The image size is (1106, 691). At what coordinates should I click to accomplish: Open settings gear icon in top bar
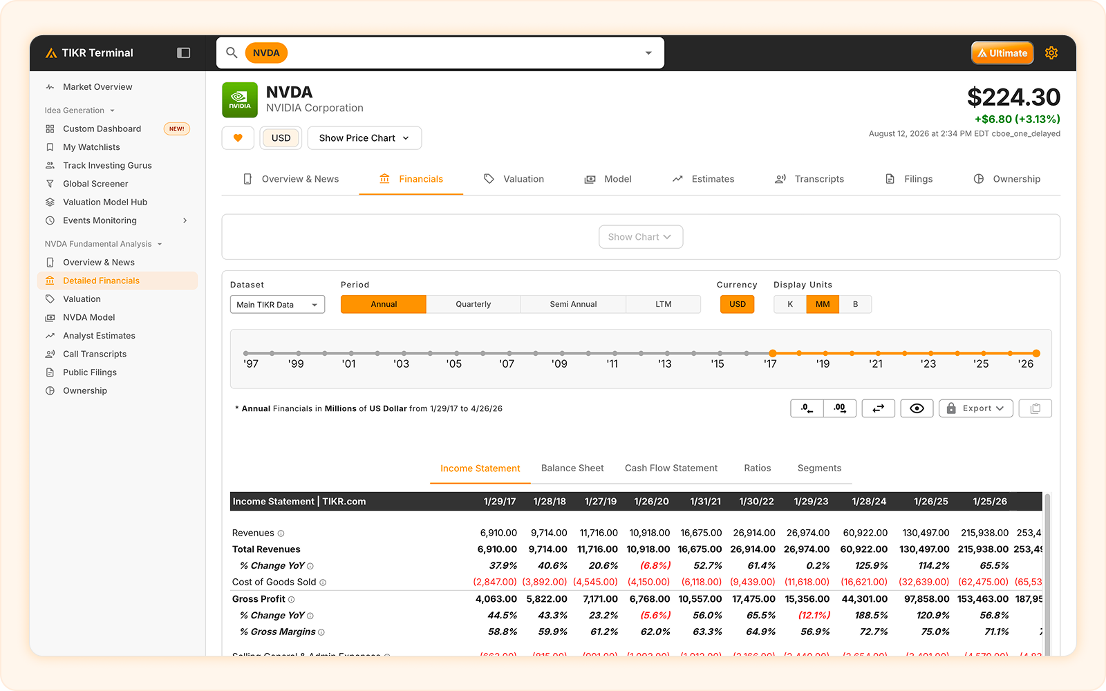click(1051, 53)
